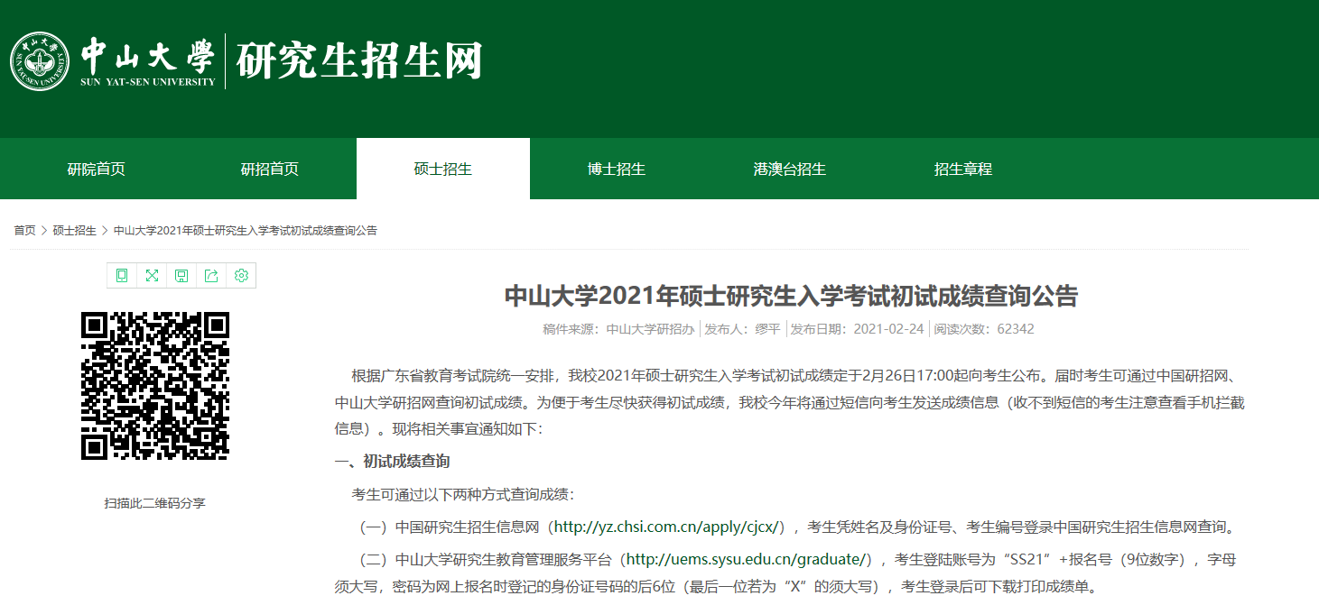This screenshot has height=605, width=1319.
Task: Open the yz.chsi.com.cn score query URL
Action: [x=669, y=527]
